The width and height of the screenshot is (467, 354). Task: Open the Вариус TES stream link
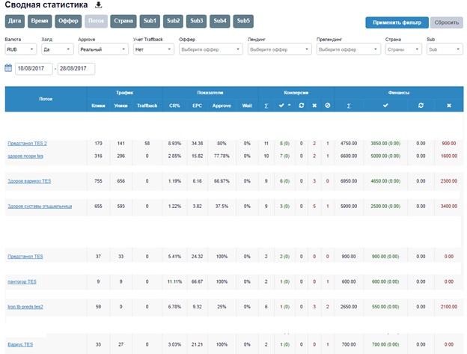pyautogui.click(x=20, y=344)
